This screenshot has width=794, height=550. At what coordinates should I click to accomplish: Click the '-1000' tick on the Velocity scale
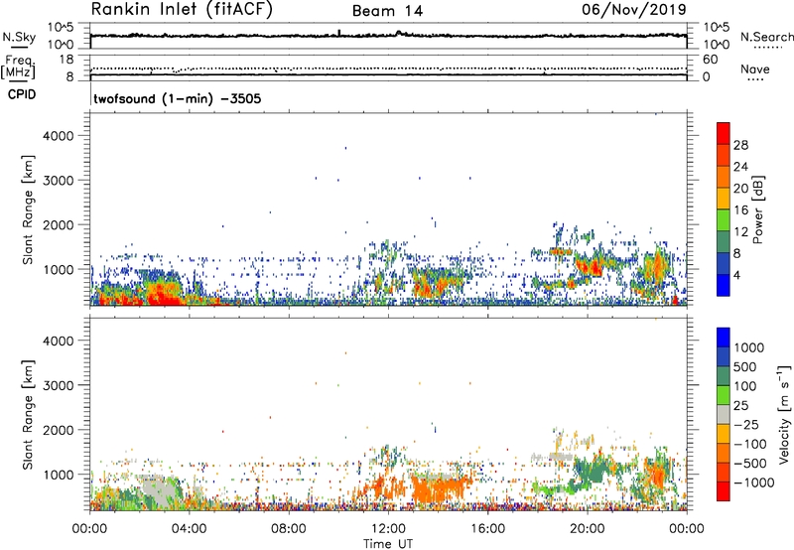(x=754, y=482)
